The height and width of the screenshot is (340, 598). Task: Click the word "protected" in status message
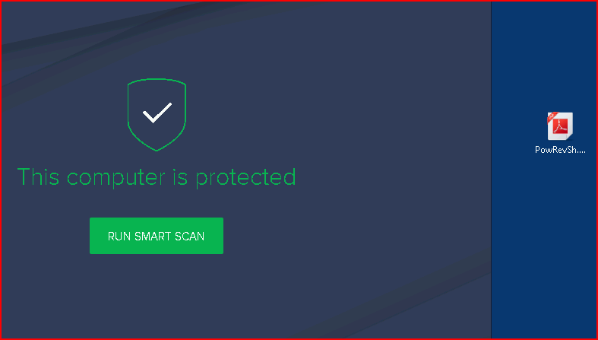pos(246,178)
